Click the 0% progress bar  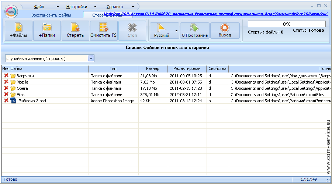point(287,24)
